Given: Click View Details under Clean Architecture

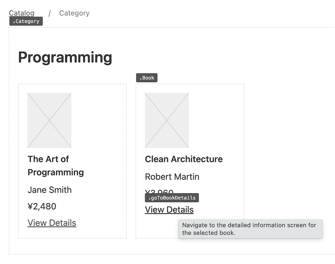Looking at the screenshot, I should click(169, 210).
